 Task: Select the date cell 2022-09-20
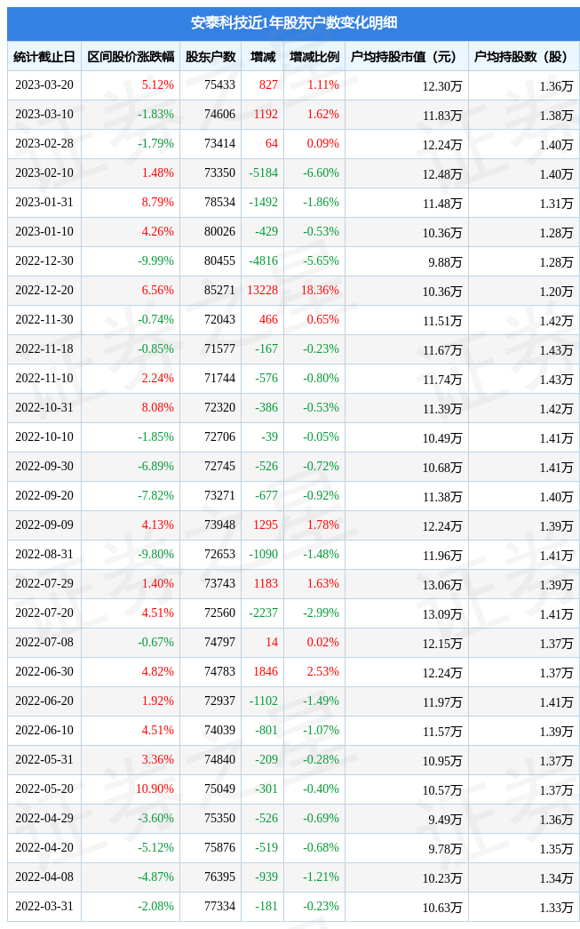pyautogui.click(x=44, y=495)
